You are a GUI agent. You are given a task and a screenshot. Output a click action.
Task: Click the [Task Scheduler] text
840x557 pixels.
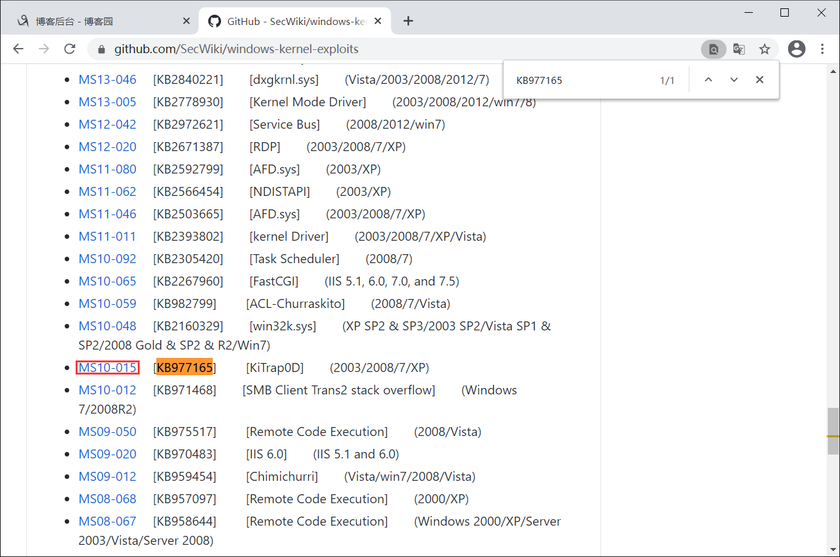click(294, 259)
